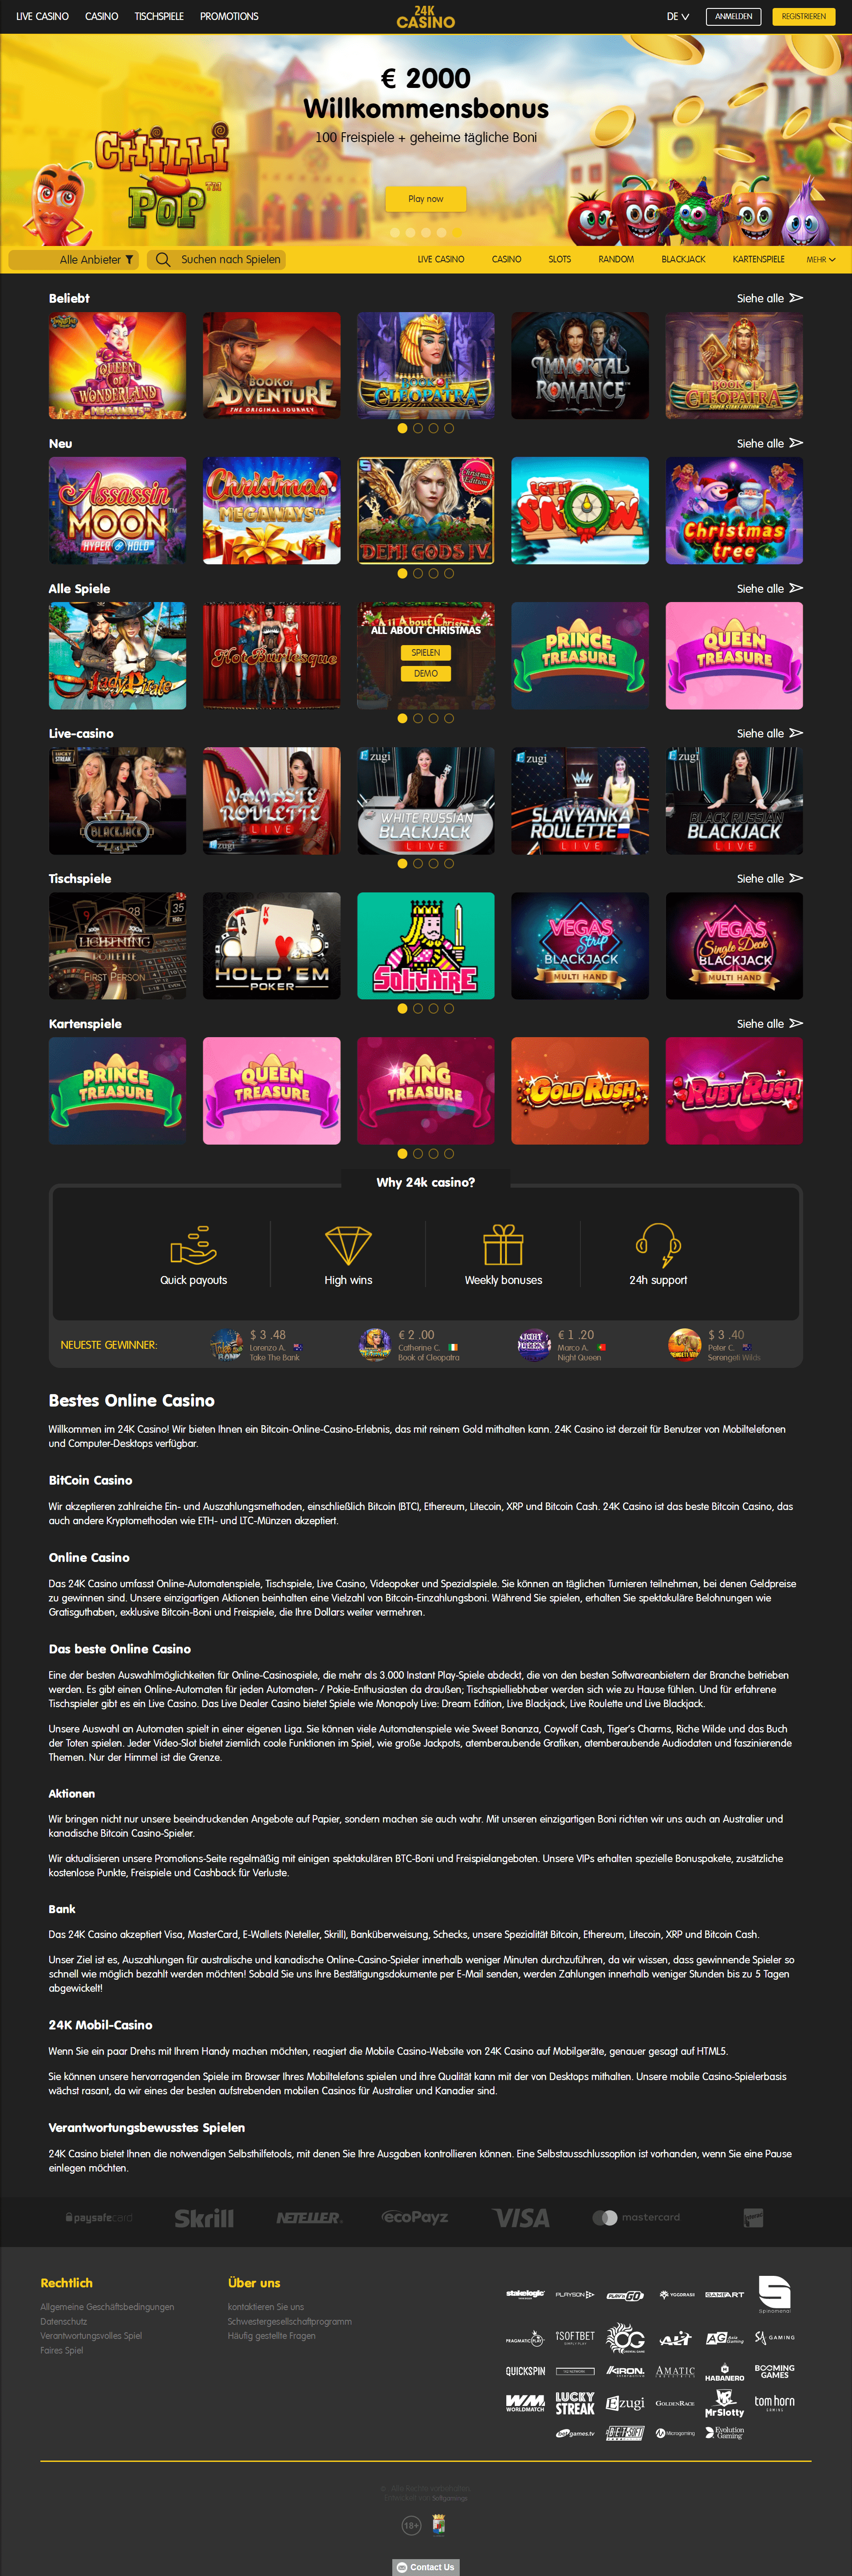Screen dimensions: 852x2576
Task: Click the Weekly bonuses gift box icon
Action: (503, 1245)
